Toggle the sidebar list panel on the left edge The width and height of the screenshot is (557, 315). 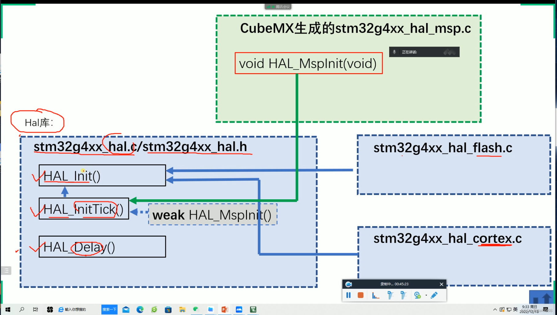click(6, 271)
